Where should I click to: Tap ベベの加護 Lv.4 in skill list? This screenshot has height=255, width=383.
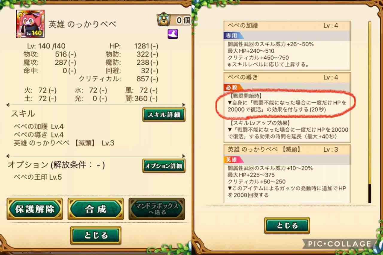pyautogui.click(x=39, y=126)
